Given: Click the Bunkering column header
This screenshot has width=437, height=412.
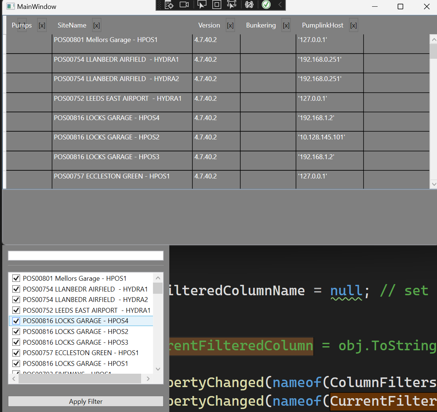Looking at the screenshot, I should pos(261,25).
